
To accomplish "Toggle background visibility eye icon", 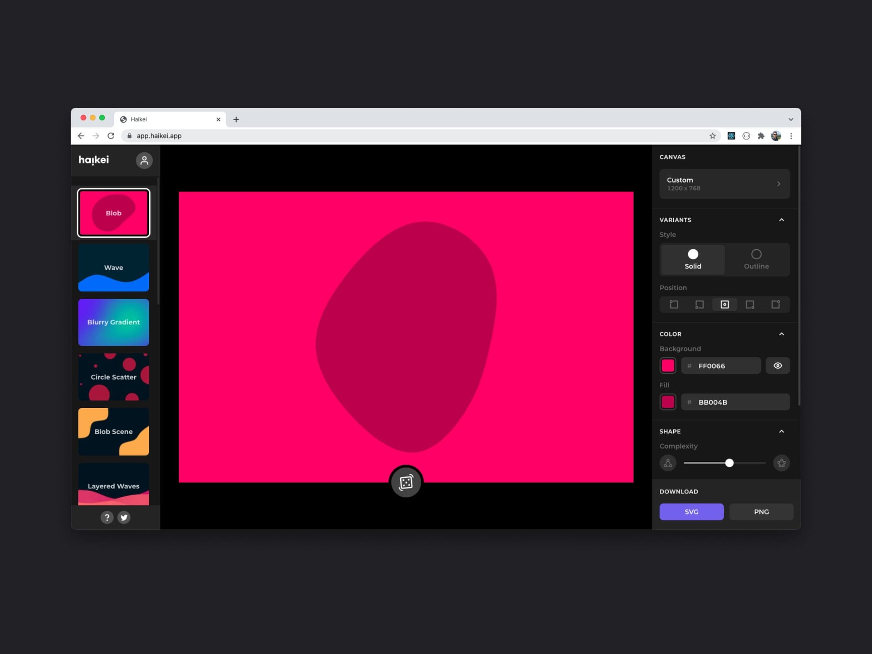I will tap(777, 366).
